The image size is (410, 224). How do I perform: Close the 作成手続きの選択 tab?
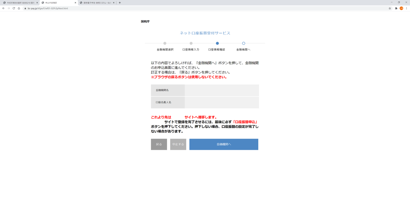[37, 2]
